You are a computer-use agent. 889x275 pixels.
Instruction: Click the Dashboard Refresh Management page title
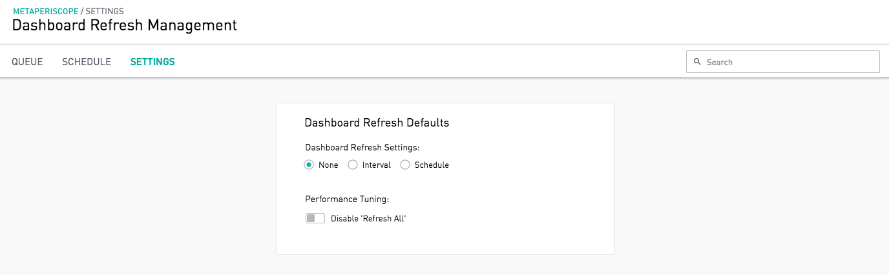coord(125,26)
